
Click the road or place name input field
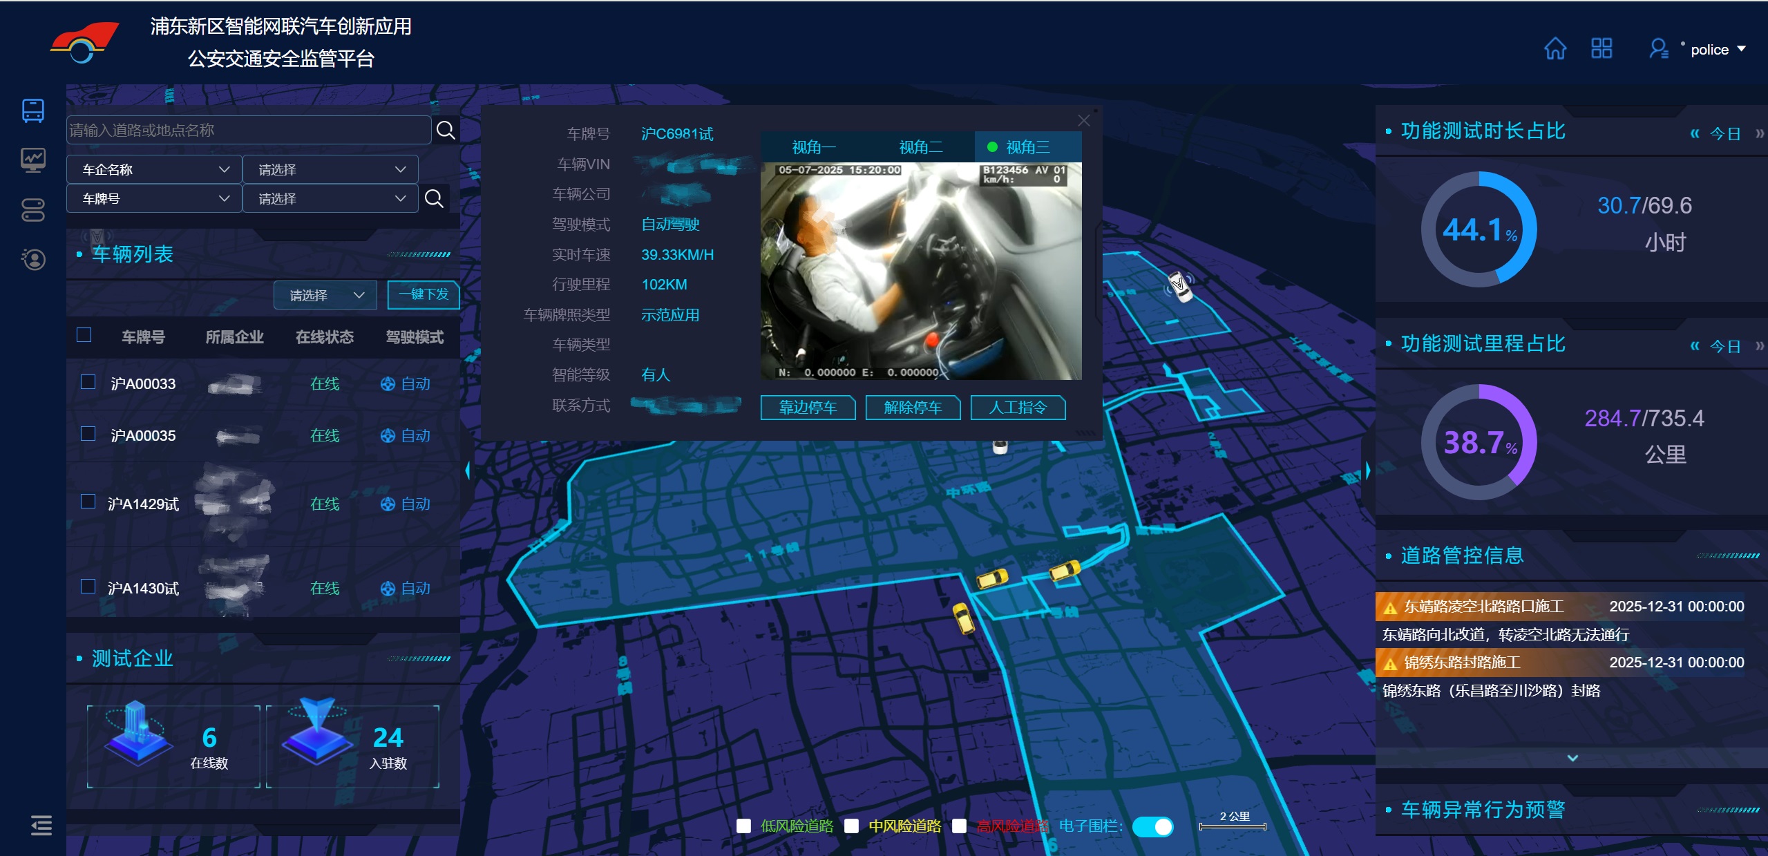click(249, 130)
